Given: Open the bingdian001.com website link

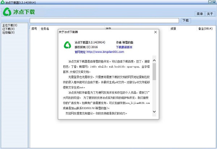Looking at the screenshot, I should [x=105, y=52].
